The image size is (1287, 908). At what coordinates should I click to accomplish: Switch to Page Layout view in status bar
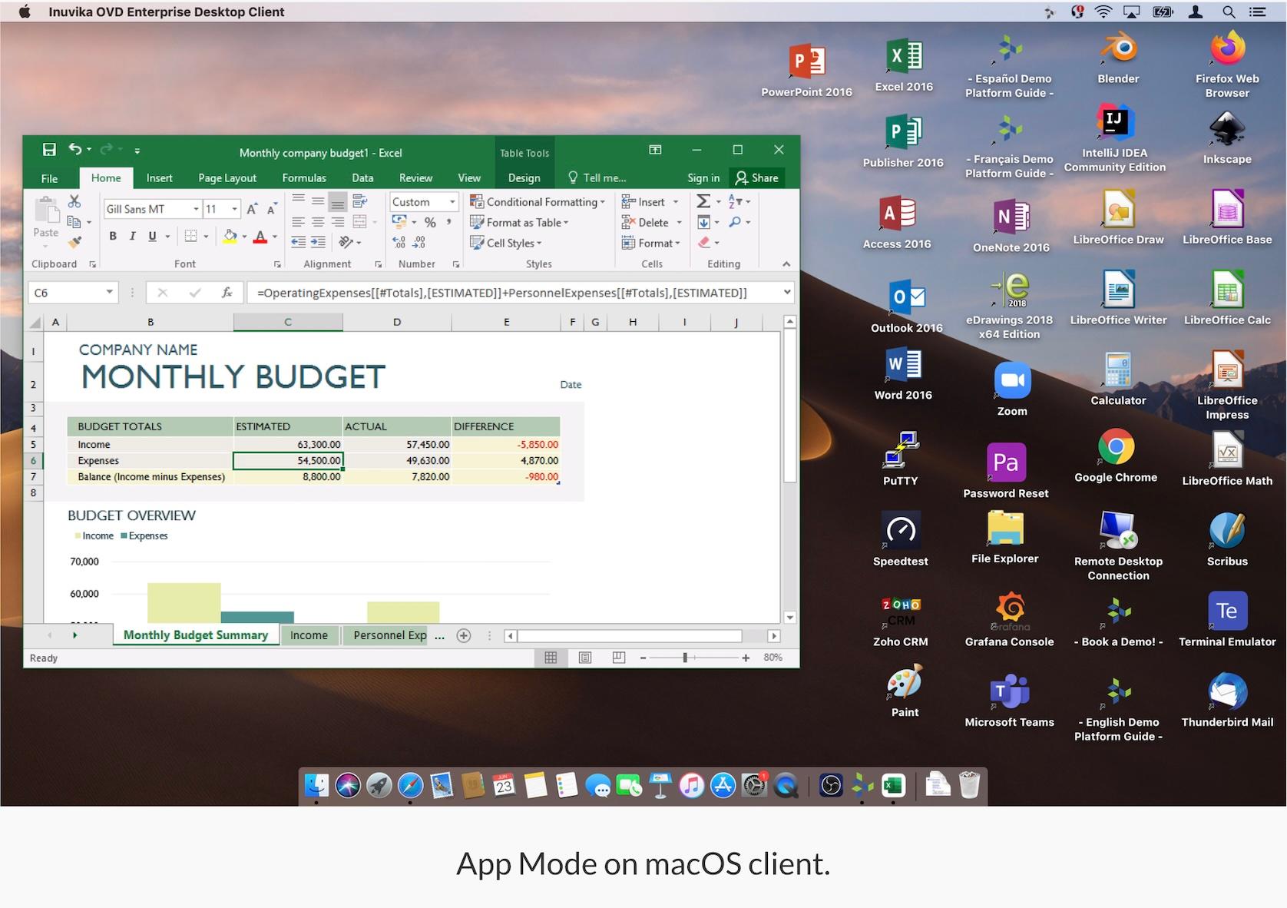(585, 658)
